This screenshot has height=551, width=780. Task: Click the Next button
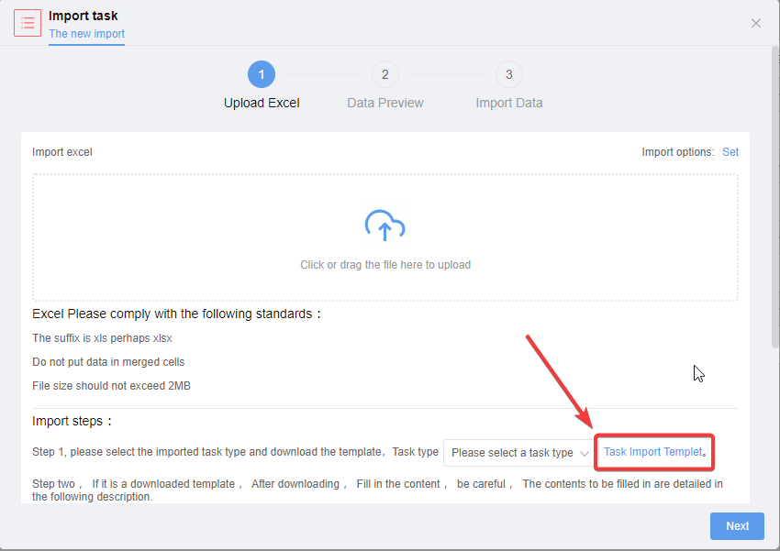click(737, 526)
